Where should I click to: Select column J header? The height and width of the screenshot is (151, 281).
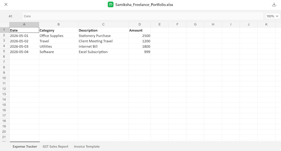pos(249,24)
